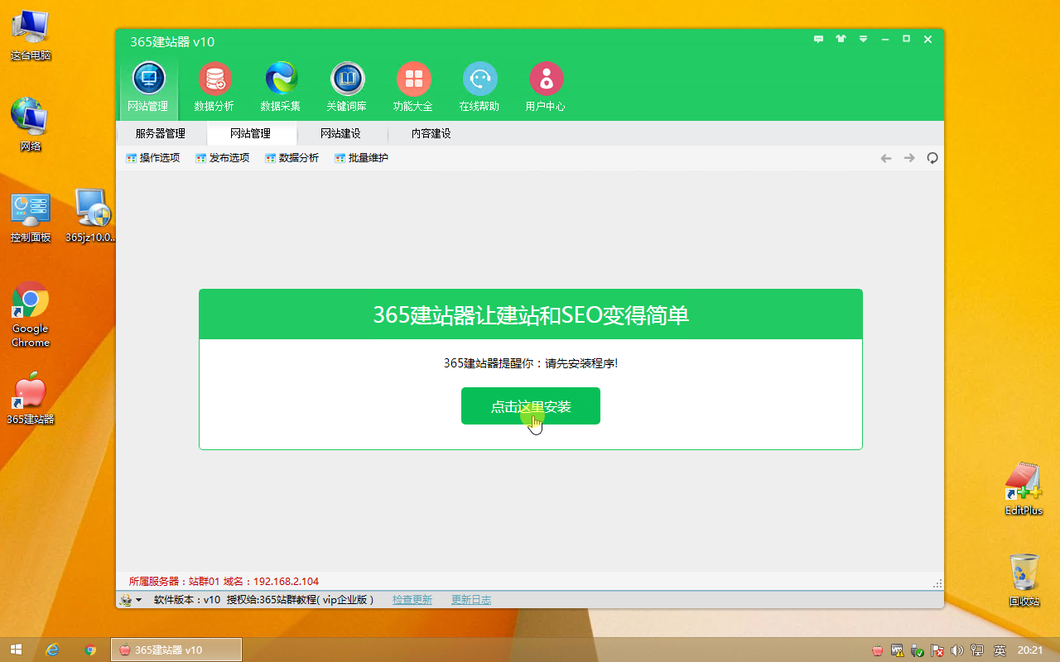Select the Google Chrome desktop shortcut
Viewport: 1060px width, 662px height.
[x=31, y=314]
